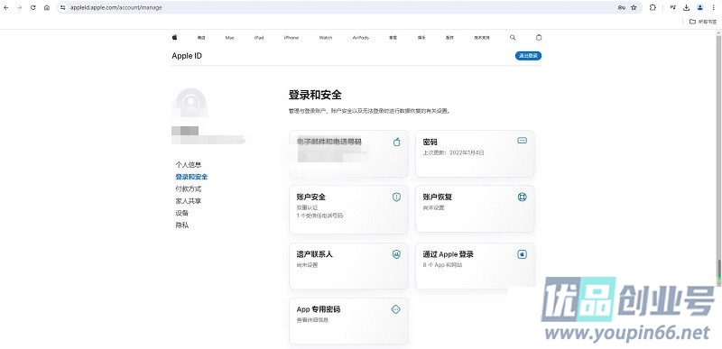Click the 登录和安全 page heading
Screen dimensions: 722x349
click(x=315, y=95)
